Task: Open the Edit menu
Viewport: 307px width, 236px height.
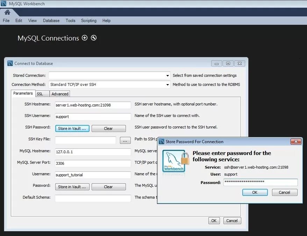Action: 19,21
